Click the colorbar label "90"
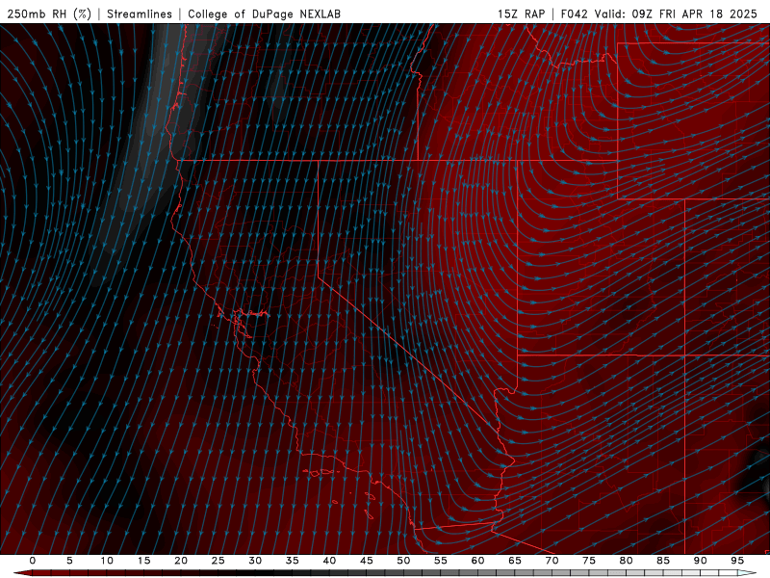 click(700, 561)
